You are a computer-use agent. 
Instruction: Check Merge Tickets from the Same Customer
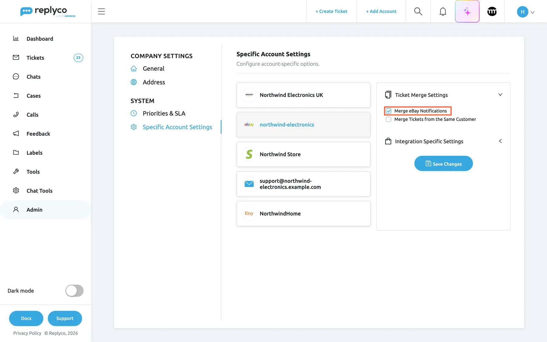(389, 119)
